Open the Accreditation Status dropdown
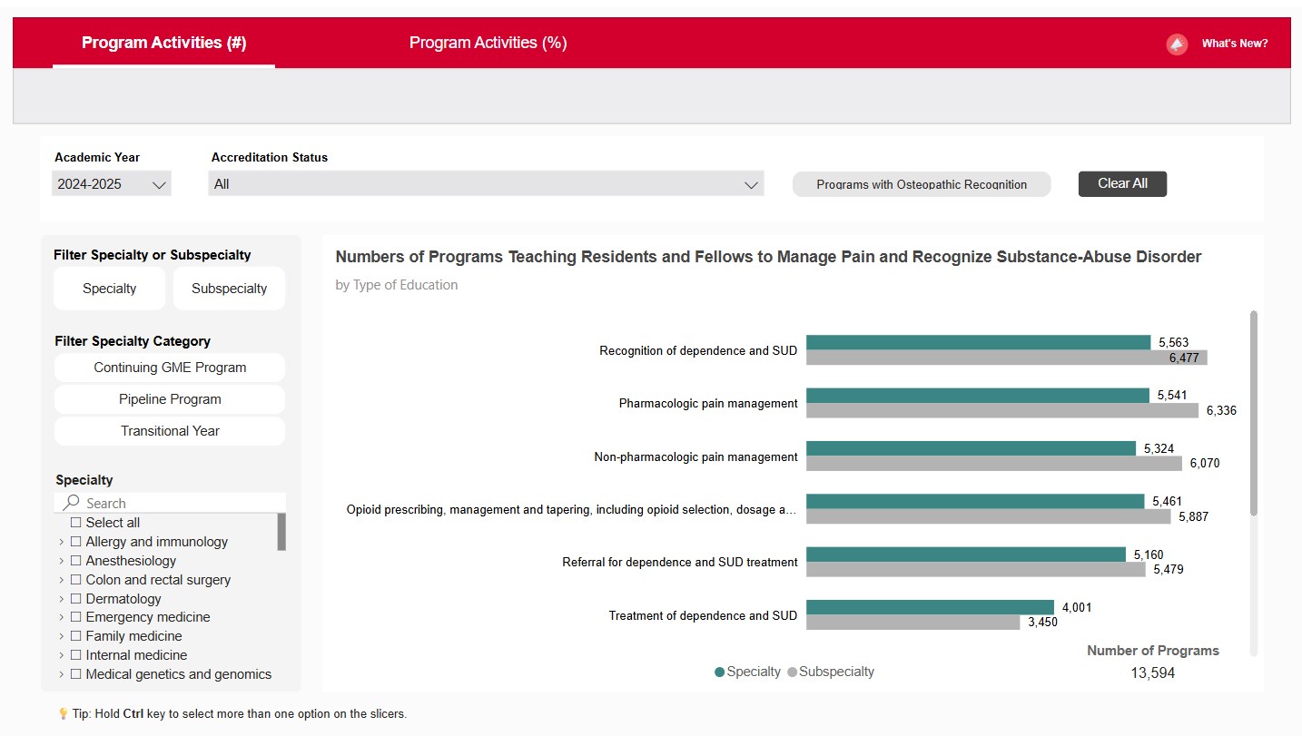 tap(486, 184)
